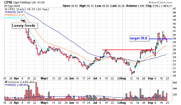Click the Capri Holdings Ltd. company name

25,2
